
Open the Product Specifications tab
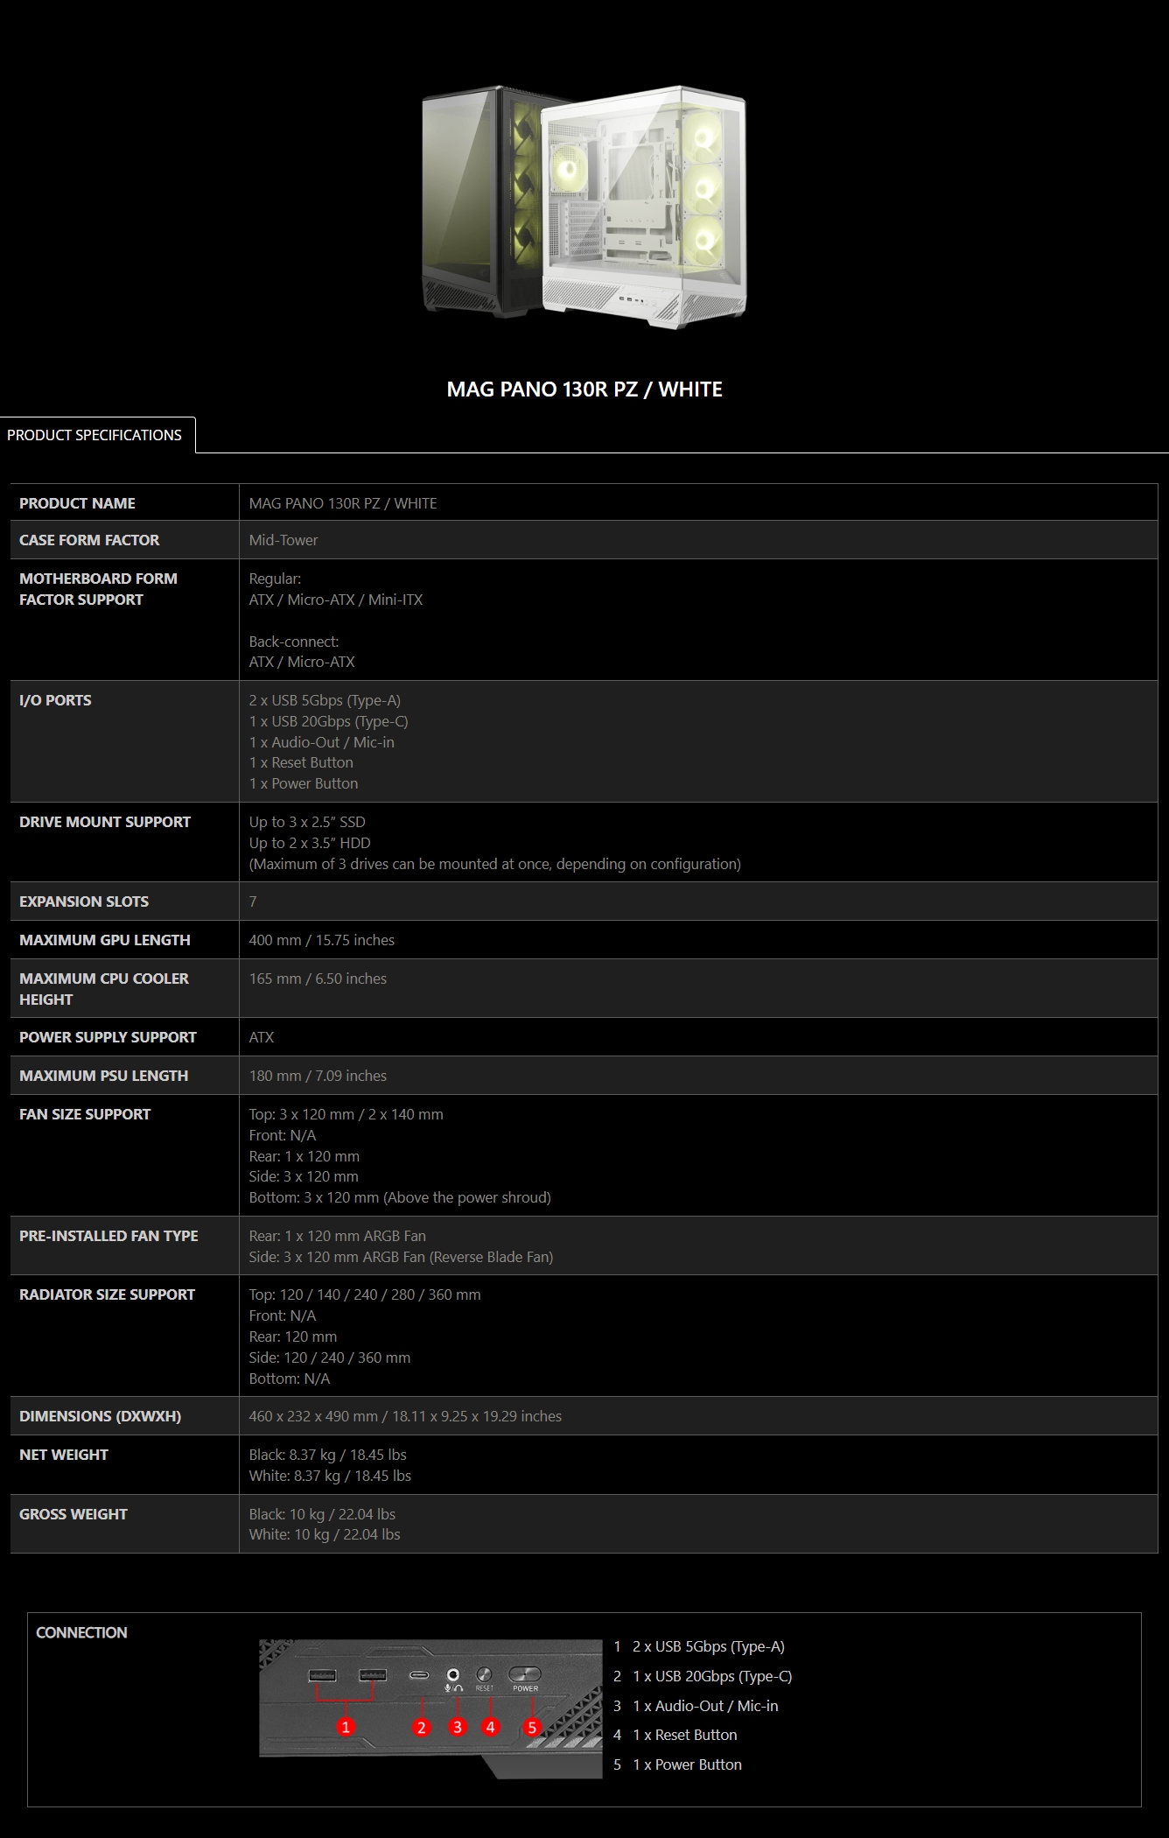pos(94,435)
